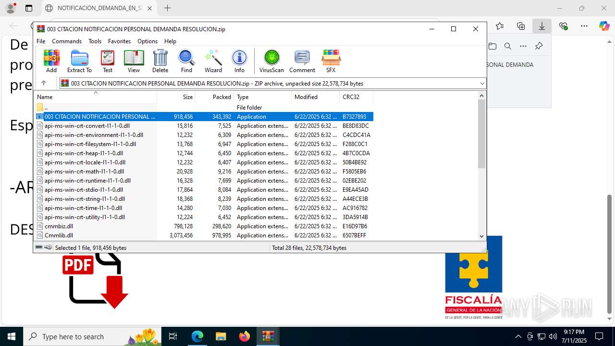
Task: Select api-ms-win-crt-stdio-l1-1-0.dll
Action: 204,189
